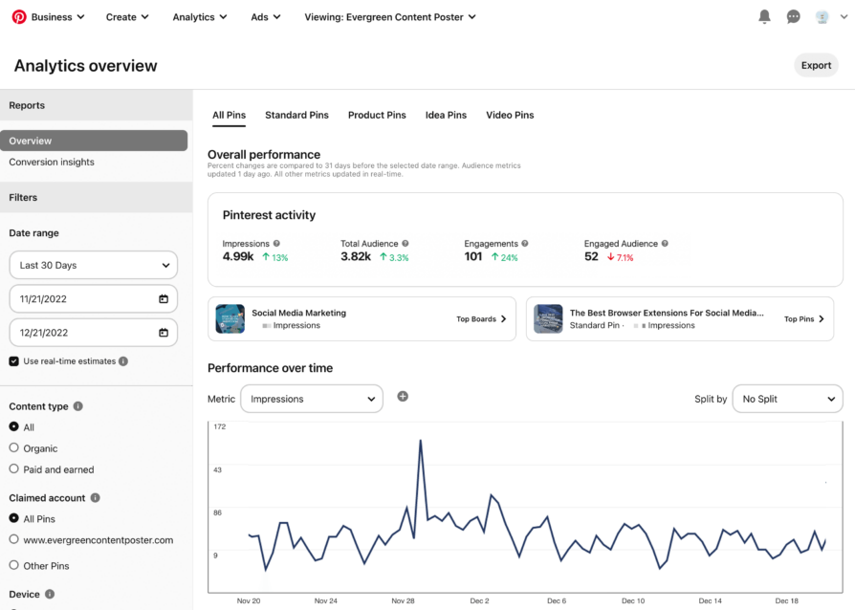Image resolution: width=855 pixels, height=610 pixels.
Task: Select www.evergreencontentposter.com claimed account option
Action: [14, 539]
